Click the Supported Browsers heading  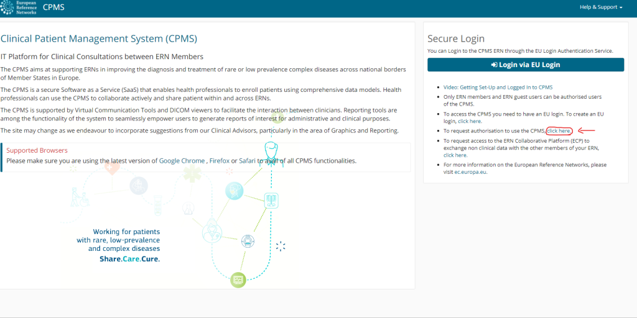37,150
